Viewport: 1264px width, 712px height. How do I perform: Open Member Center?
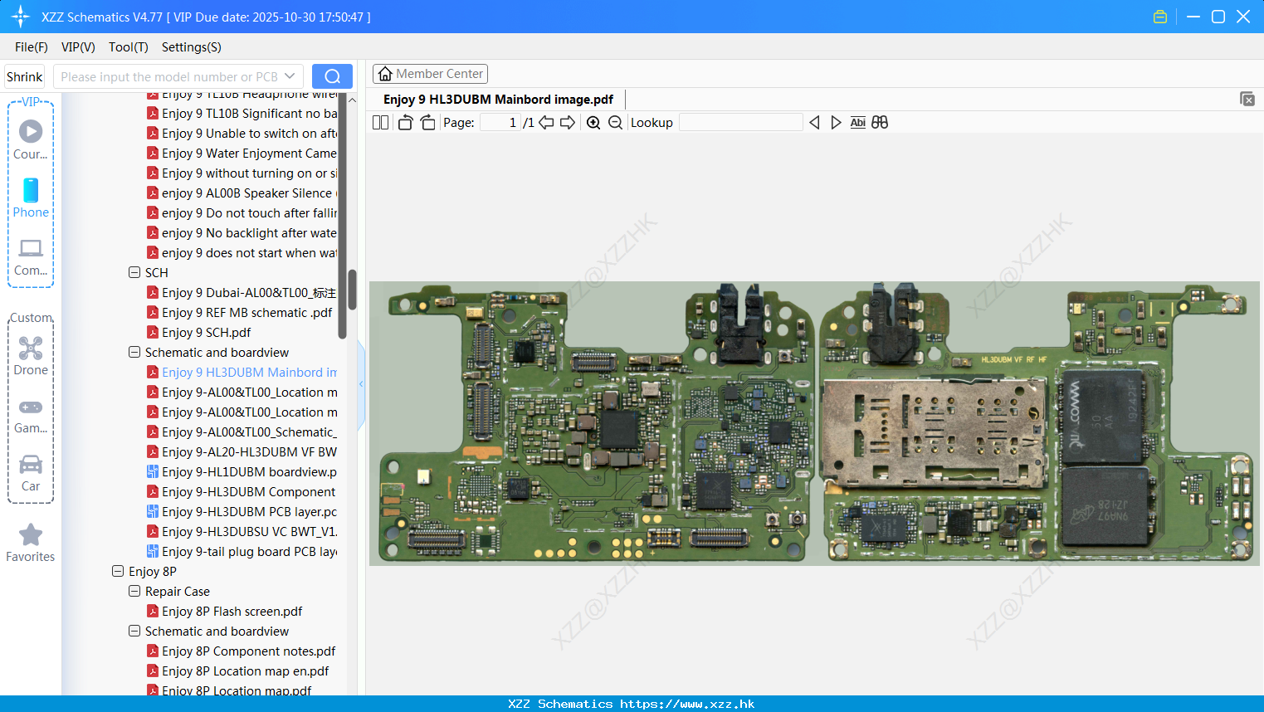click(x=430, y=74)
